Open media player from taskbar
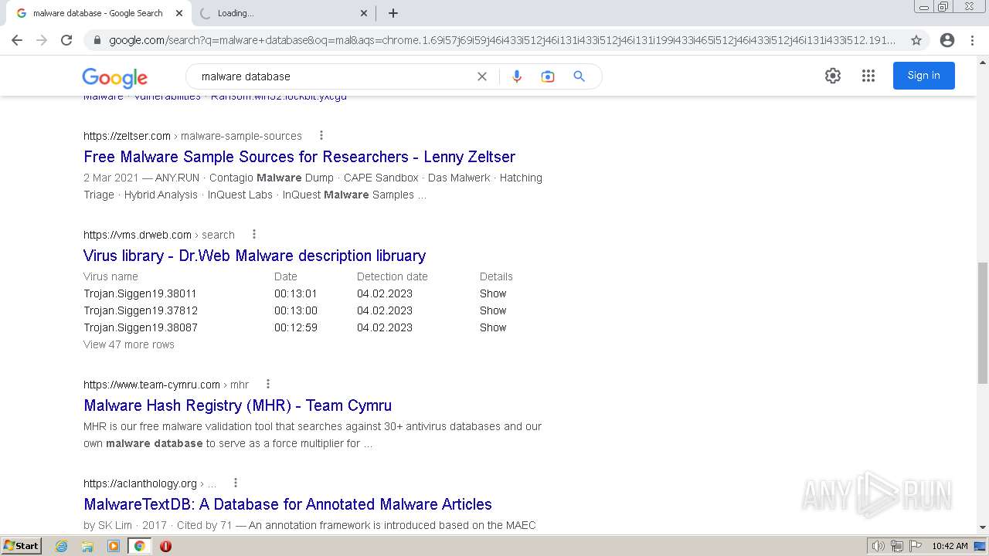This screenshot has width=989, height=556. pos(114,546)
